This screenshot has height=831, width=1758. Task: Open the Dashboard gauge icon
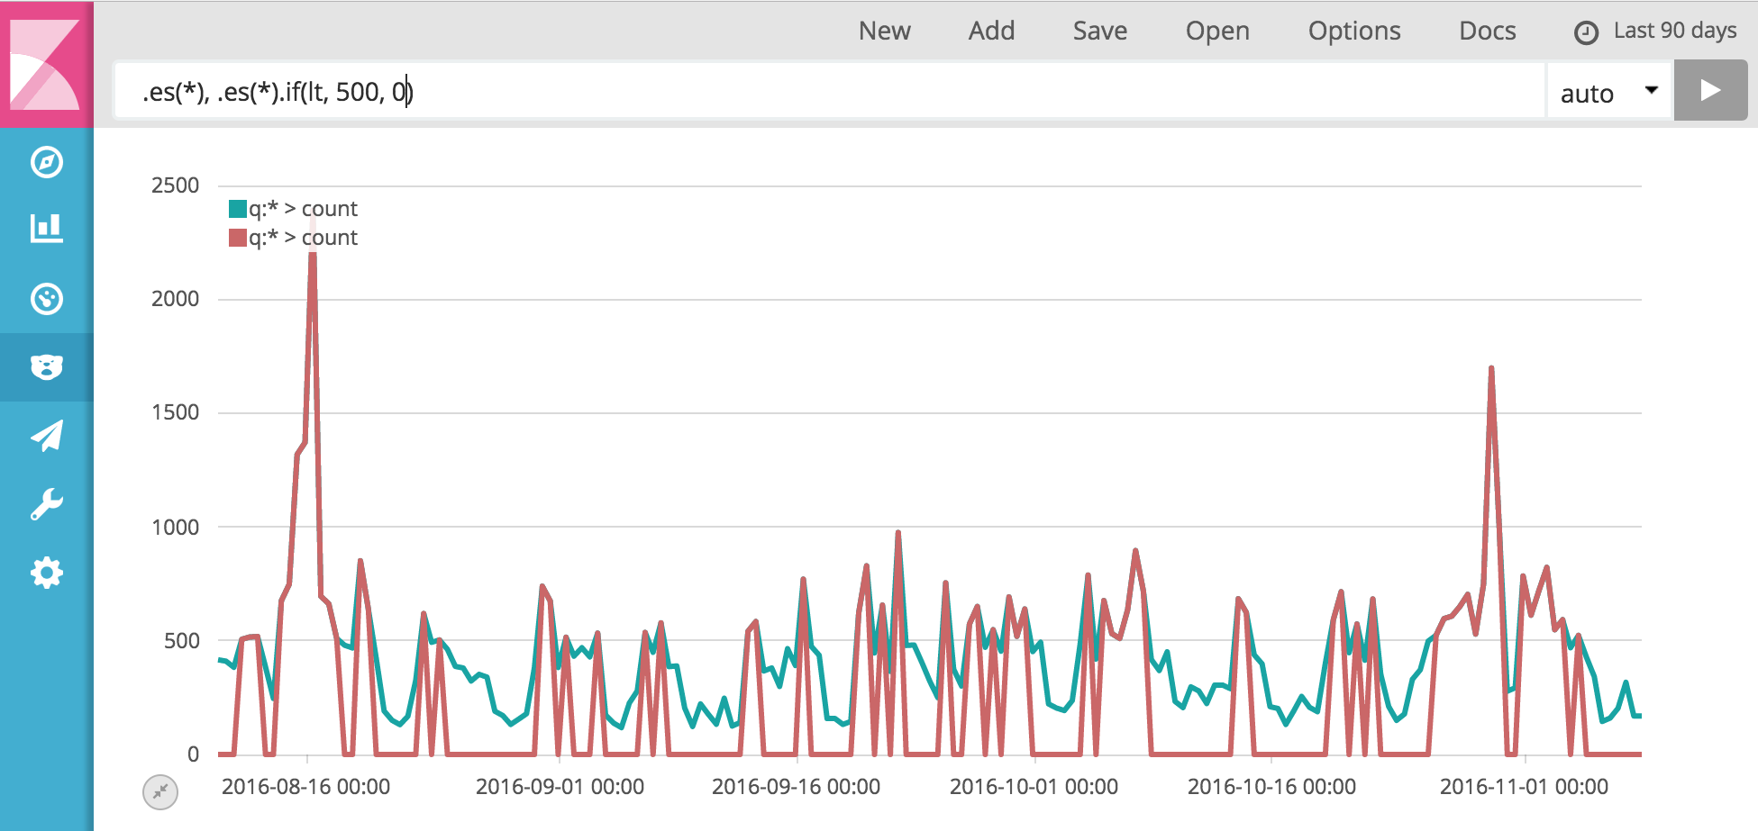(x=47, y=299)
